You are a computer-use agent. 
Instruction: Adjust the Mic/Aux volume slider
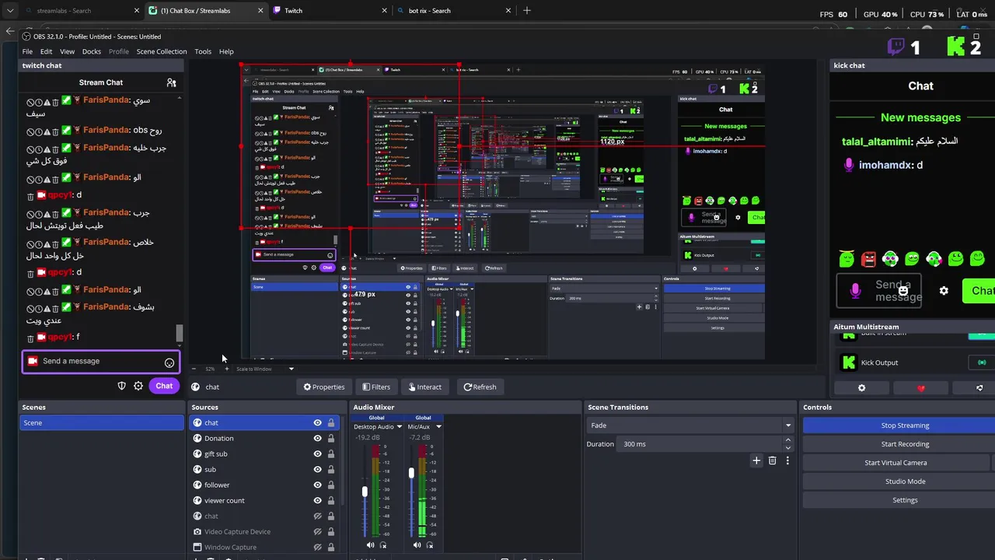(x=411, y=473)
